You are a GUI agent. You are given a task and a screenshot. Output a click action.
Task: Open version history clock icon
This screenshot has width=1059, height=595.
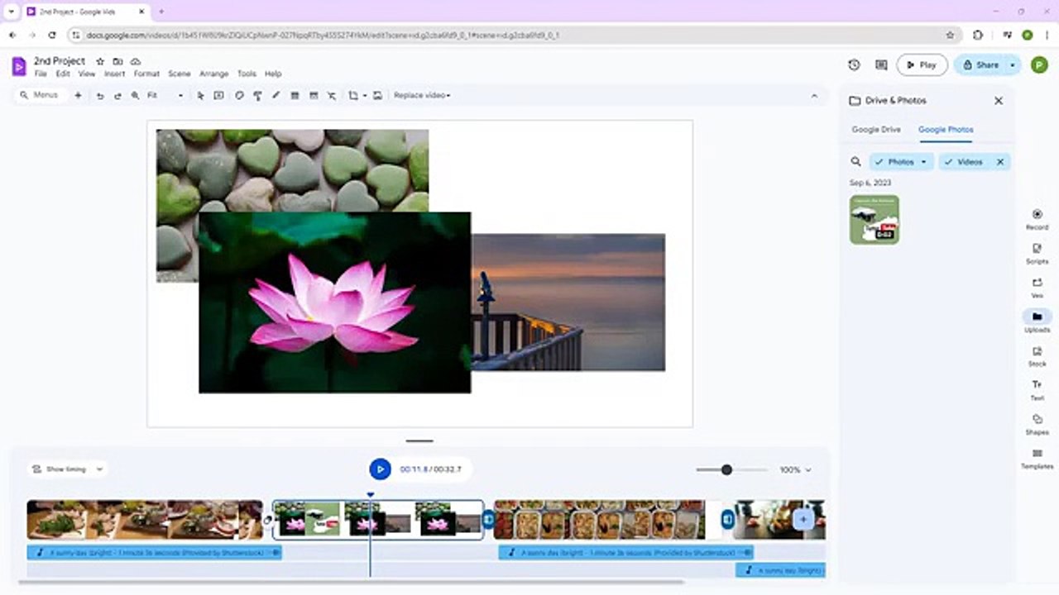tap(854, 64)
